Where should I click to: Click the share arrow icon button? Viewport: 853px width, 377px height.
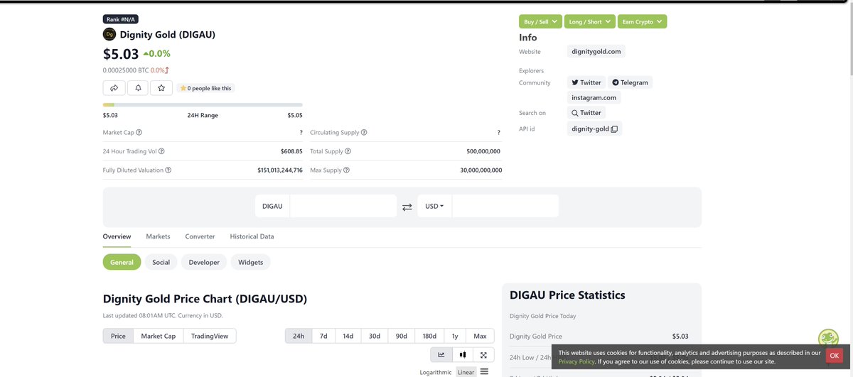[x=114, y=87]
